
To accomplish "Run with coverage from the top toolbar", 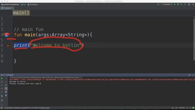I will 182,5.
